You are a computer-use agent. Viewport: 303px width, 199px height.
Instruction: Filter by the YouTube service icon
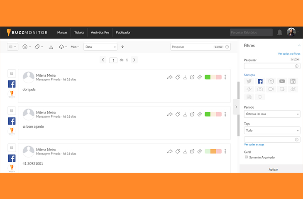click(x=282, y=81)
